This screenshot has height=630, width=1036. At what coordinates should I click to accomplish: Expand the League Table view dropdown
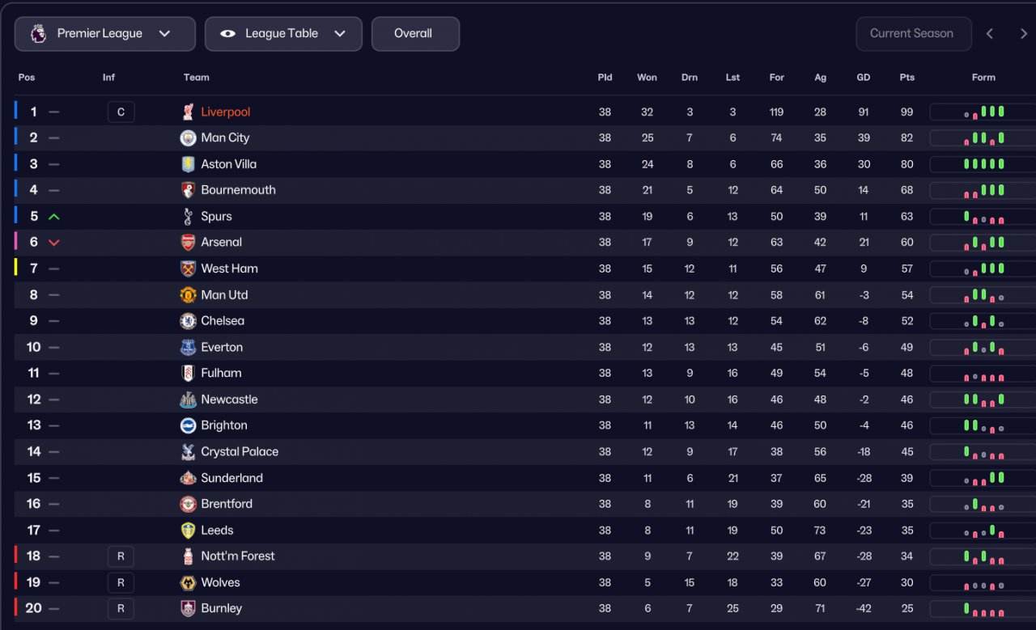(283, 34)
